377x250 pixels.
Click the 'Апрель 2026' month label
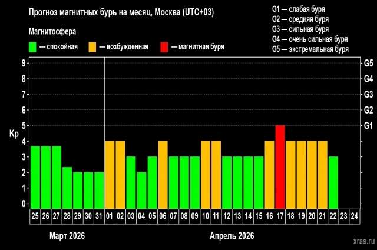(232, 235)
